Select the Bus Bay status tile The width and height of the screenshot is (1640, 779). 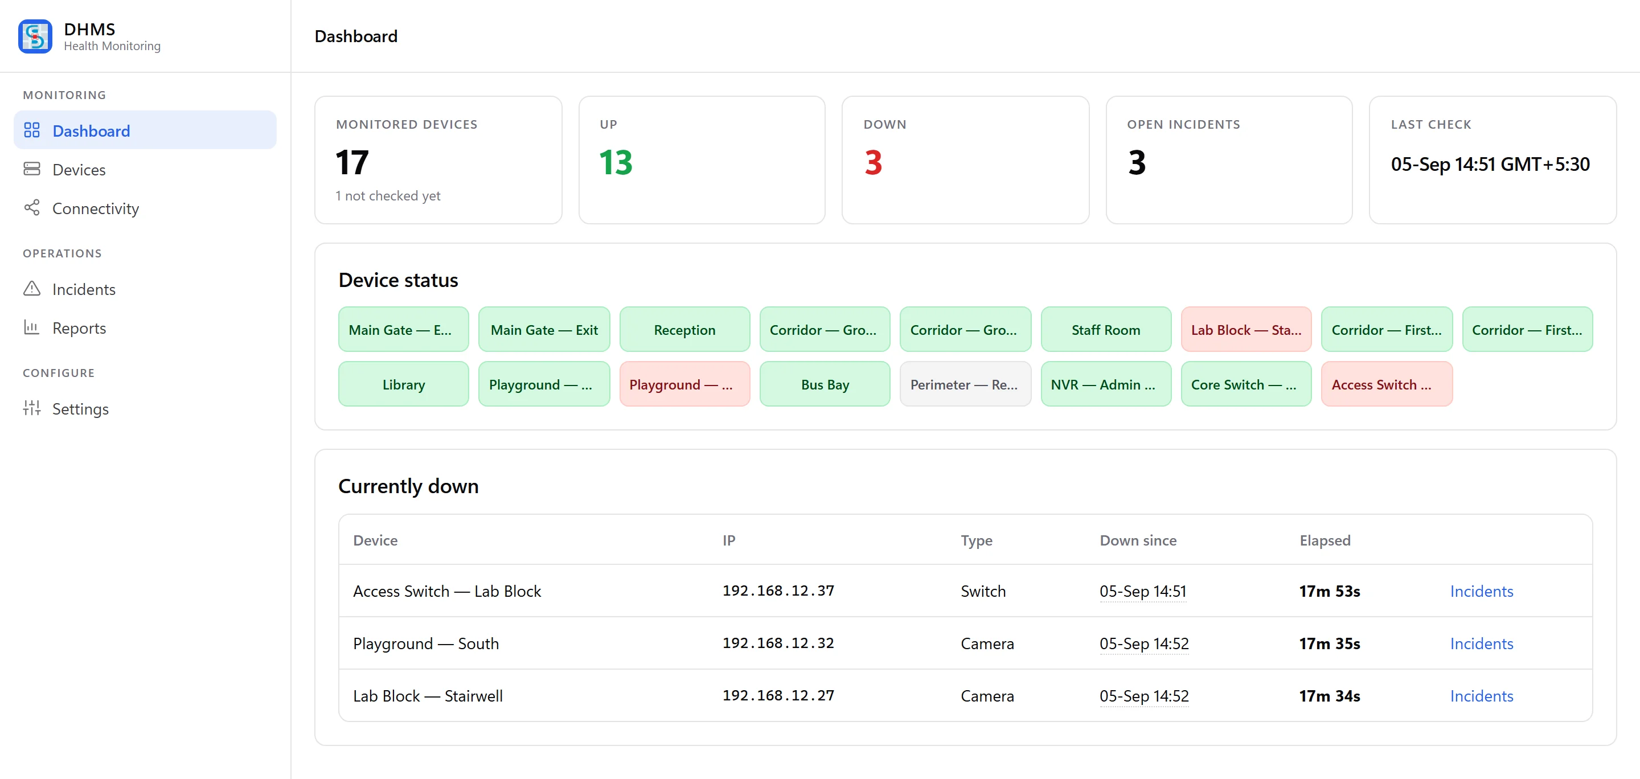(825, 384)
